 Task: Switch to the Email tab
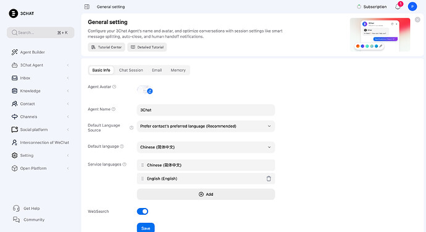click(x=157, y=70)
